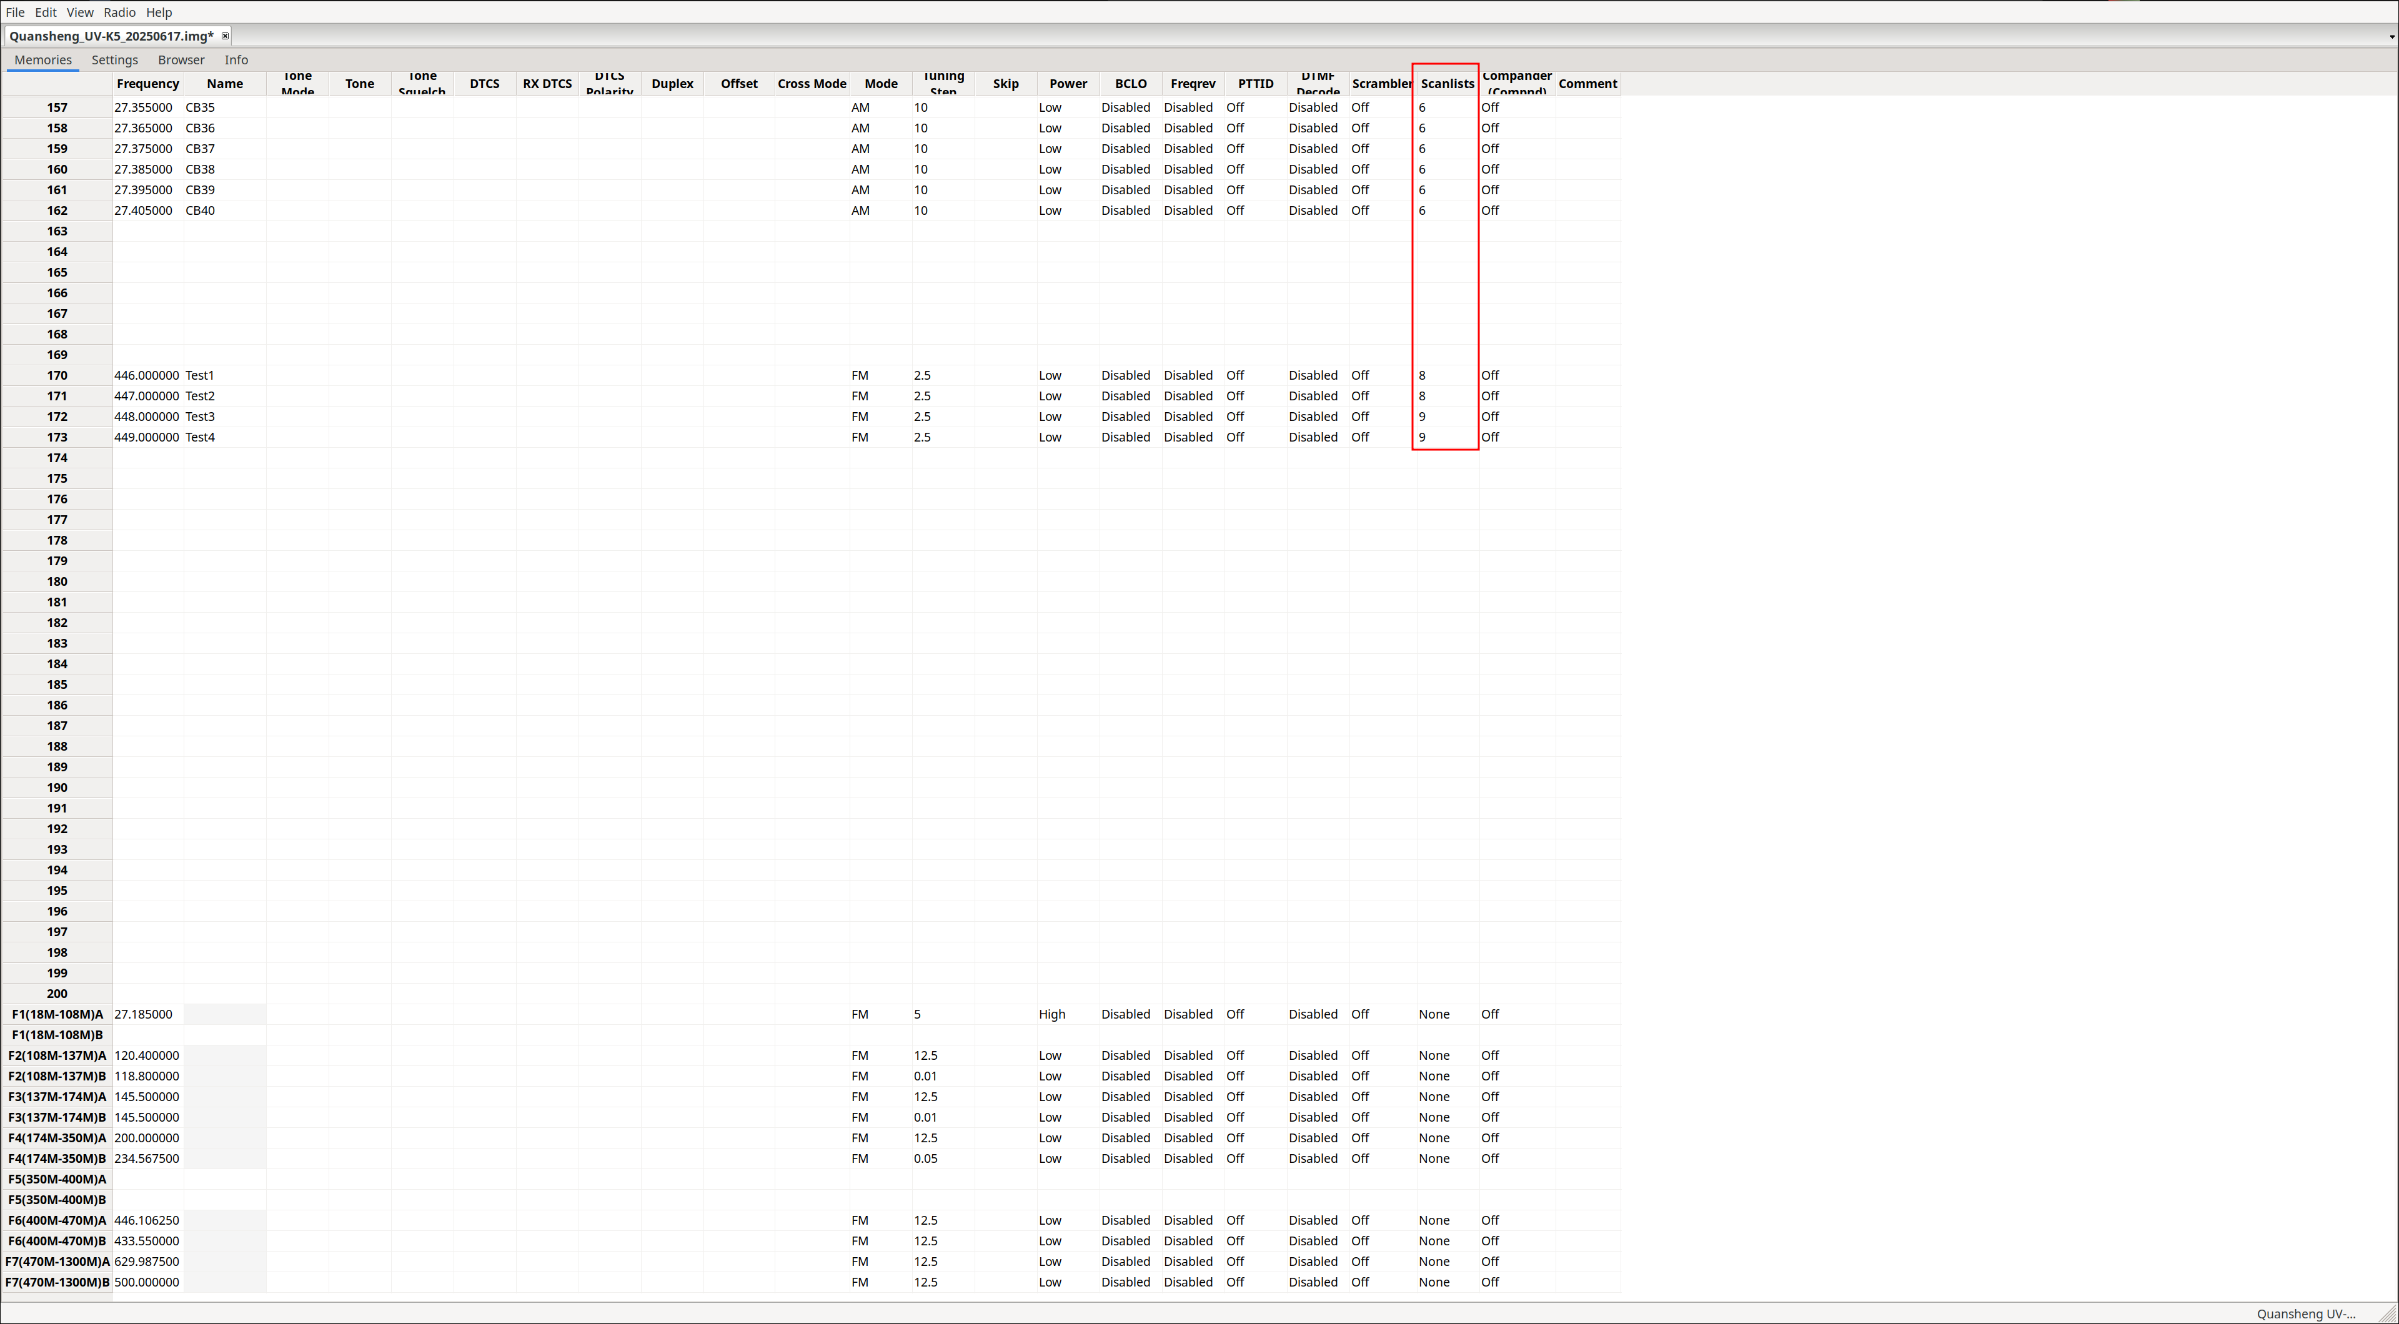Click the Scanlists column header

click(x=1446, y=84)
